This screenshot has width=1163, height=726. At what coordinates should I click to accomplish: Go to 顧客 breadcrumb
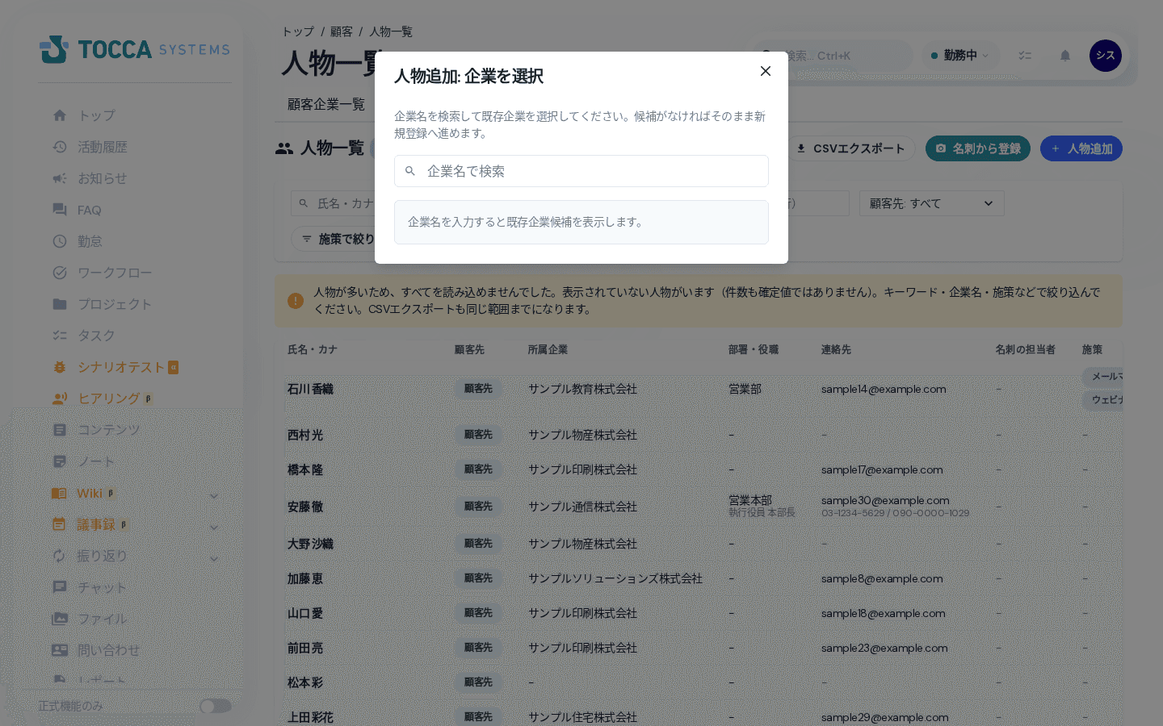tap(342, 31)
